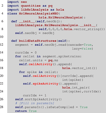Select the 'import quantities as pq' line
This screenshot has height=113, width=106.
[x=30, y=6]
